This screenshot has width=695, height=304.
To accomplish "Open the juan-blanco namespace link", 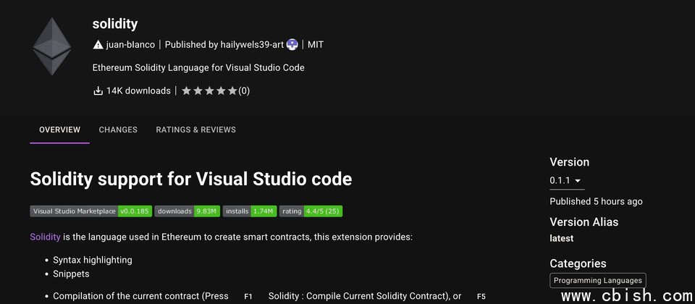I will [130, 45].
